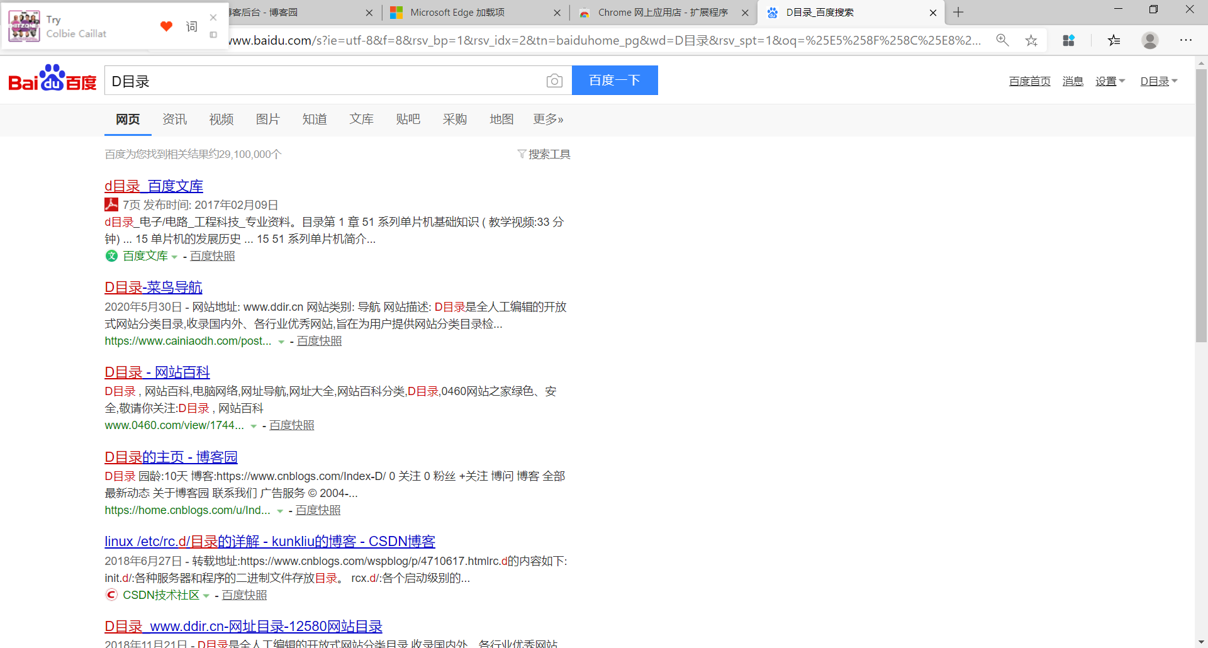Expand 百度文库 source dropdown arrow

pyautogui.click(x=174, y=257)
